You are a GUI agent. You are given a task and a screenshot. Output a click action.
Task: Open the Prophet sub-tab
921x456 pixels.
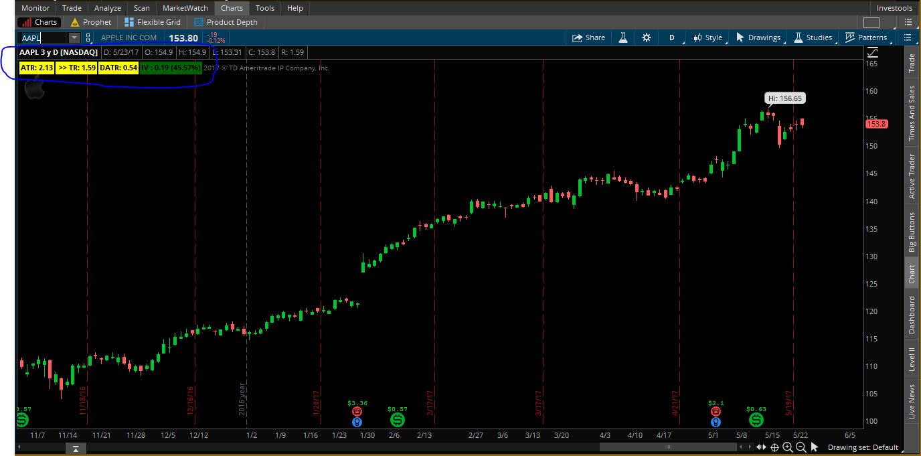[x=91, y=22]
